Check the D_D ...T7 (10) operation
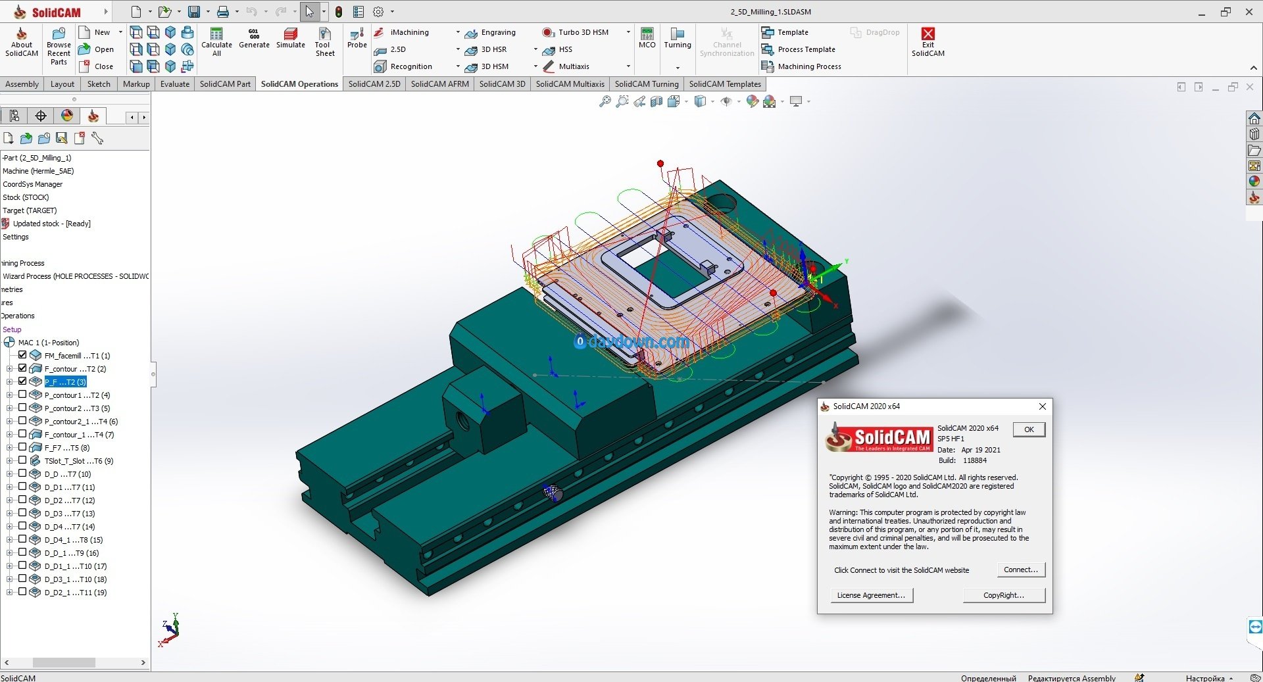Screen dimensions: 1263x682 coord(22,474)
